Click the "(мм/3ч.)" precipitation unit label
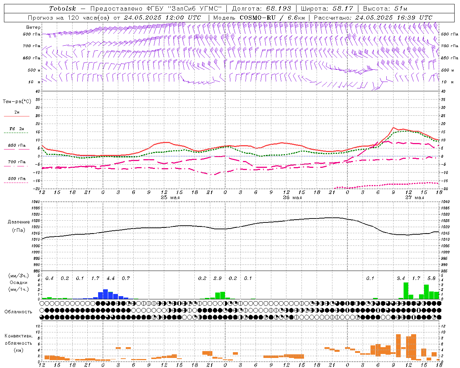 (x=19, y=276)
